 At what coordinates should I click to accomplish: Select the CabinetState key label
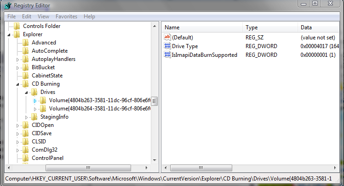pos(47,76)
